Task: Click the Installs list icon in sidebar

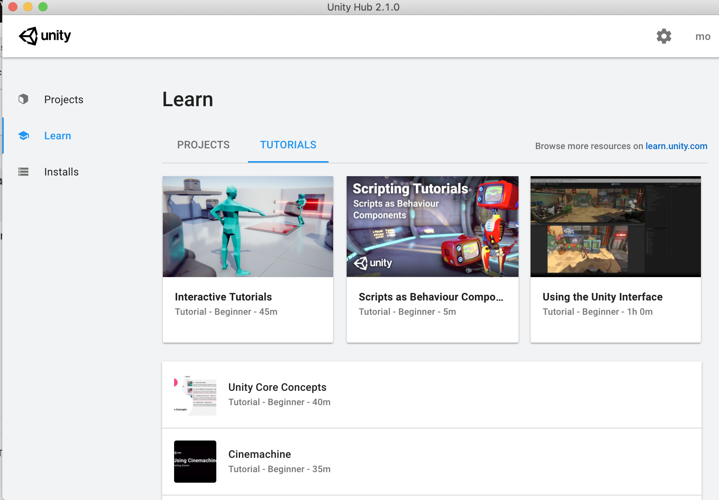Action: pos(23,172)
